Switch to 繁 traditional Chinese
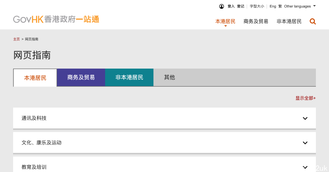 coord(280,6)
